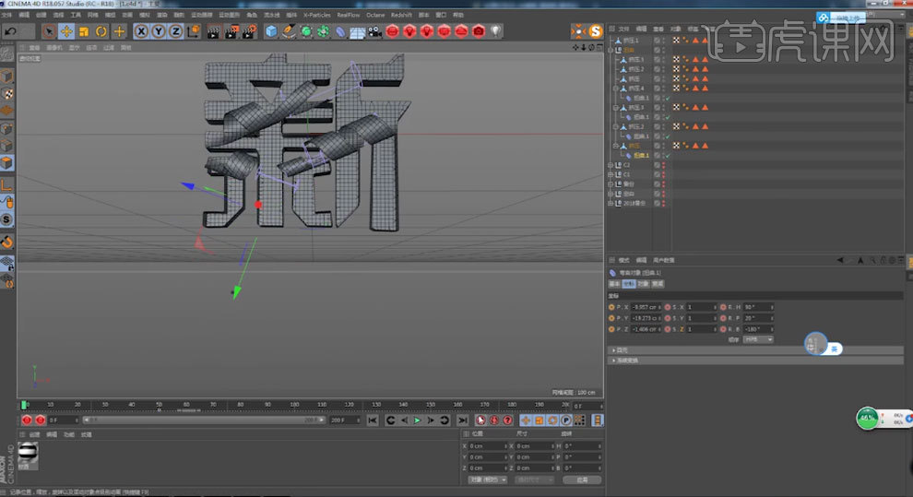Expand the C2 null in Object Manager
This screenshot has width=913, height=497.
click(611, 165)
